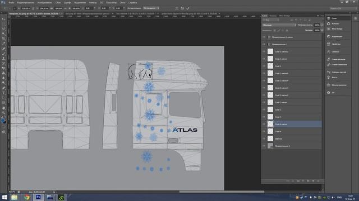
Task: Select the Zoom tool
Action: pyautogui.click(x=3, y=113)
